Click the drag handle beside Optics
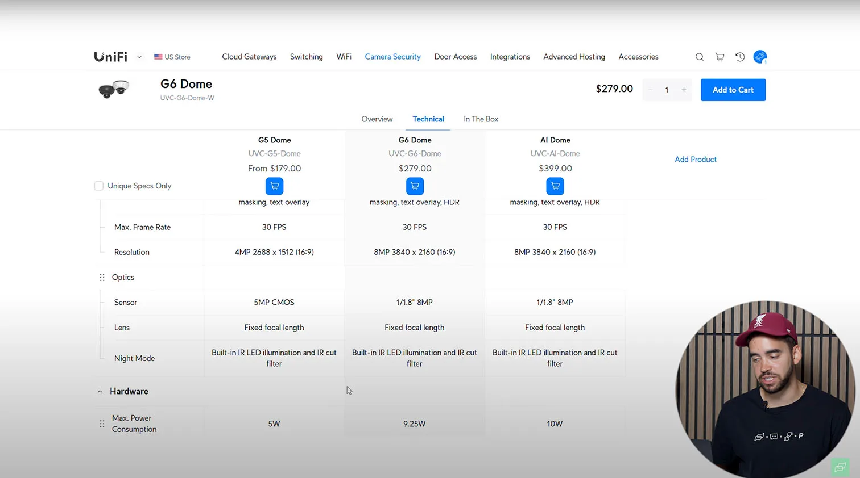This screenshot has width=860, height=478. pyautogui.click(x=102, y=278)
